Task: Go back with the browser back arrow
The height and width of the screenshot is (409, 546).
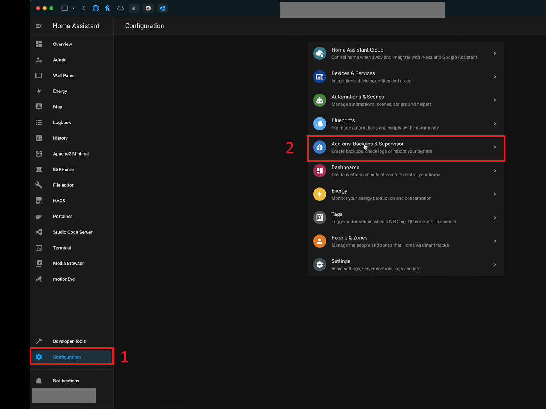Action: [83, 8]
